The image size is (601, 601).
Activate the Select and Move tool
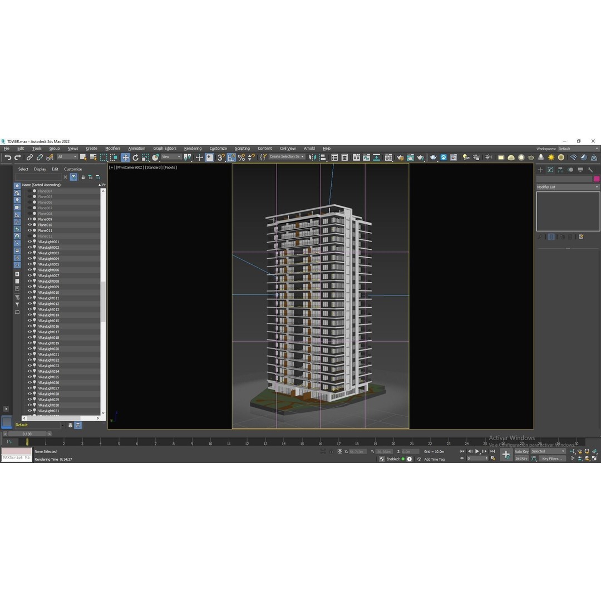(x=125, y=157)
